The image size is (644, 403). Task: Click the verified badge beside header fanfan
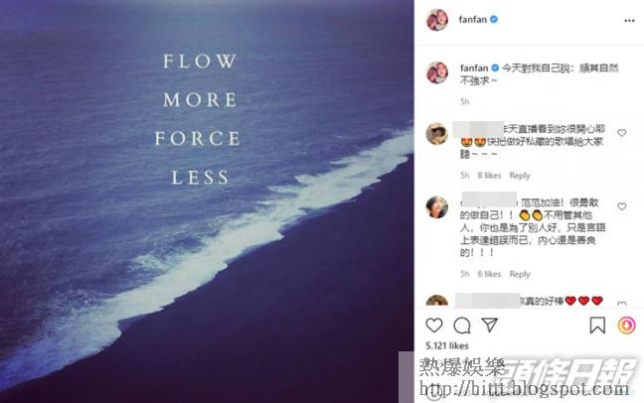click(x=494, y=19)
